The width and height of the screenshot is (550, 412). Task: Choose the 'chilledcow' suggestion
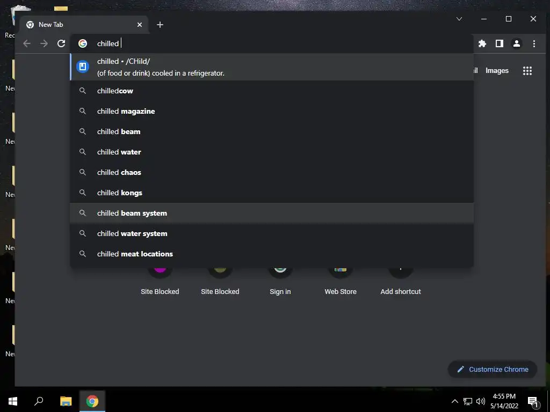pyautogui.click(x=272, y=91)
